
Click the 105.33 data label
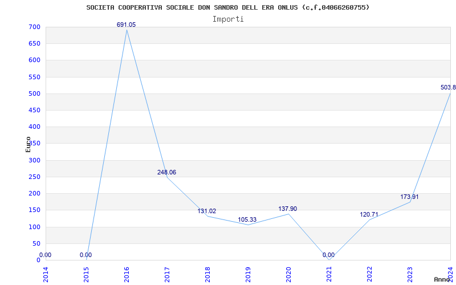[x=247, y=219]
